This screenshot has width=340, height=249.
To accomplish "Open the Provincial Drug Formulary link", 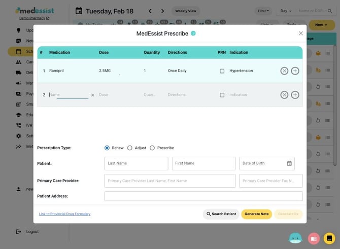I will [x=64, y=214].
